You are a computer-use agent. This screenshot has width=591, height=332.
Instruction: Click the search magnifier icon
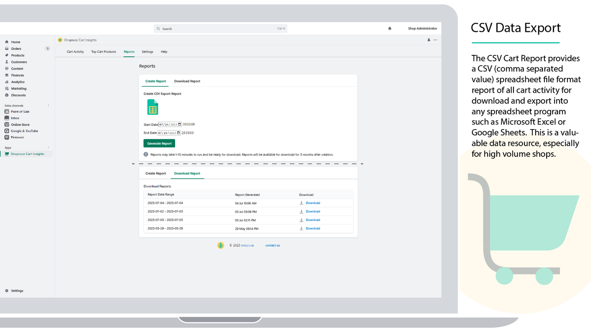[158, 29]
